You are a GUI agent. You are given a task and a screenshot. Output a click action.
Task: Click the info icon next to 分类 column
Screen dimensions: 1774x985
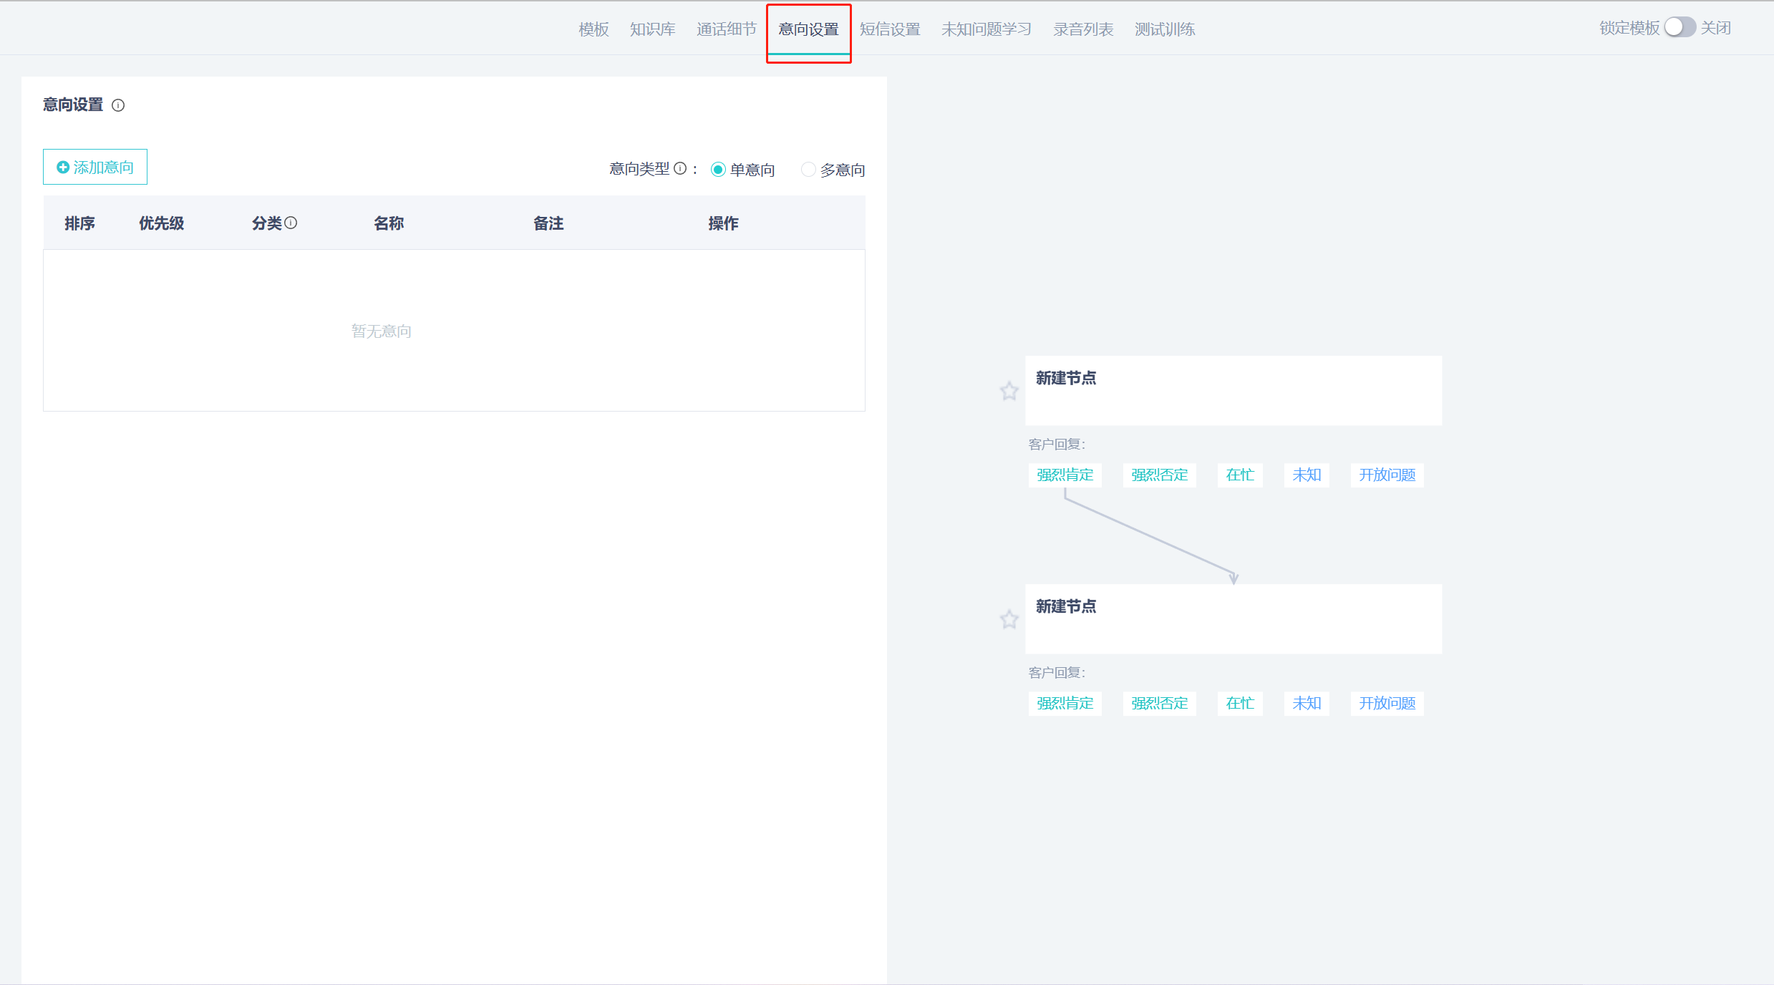pyautogui.click(x=291, y=223)
